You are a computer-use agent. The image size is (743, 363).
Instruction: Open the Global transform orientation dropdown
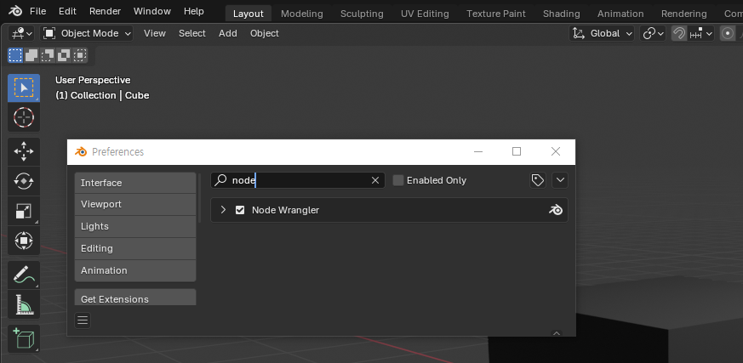(x=602, y=34)
